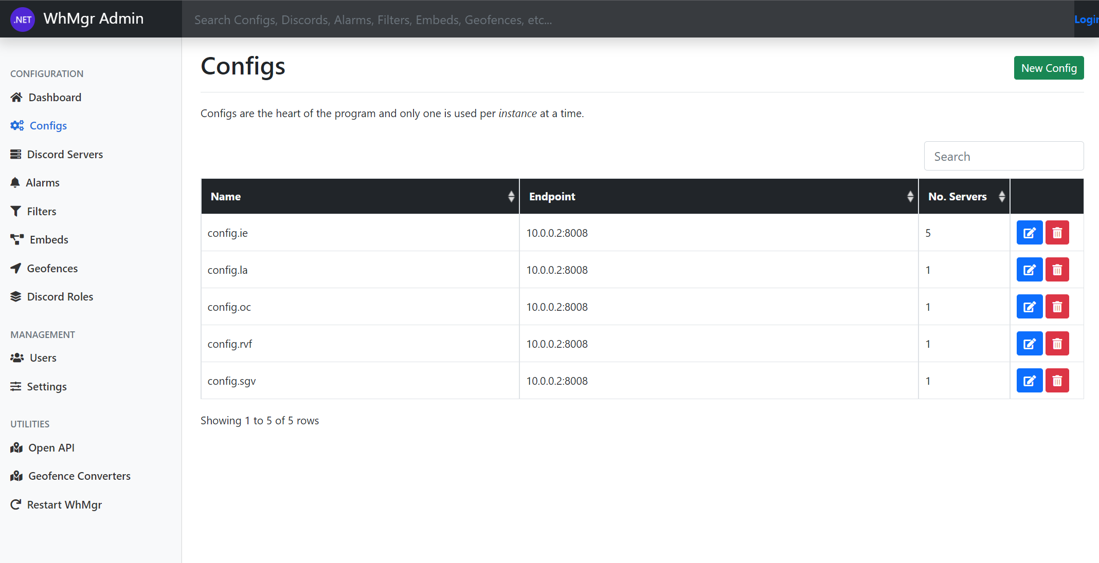Click the global search bar at the top
The image size is (1099, 563).
627,20
